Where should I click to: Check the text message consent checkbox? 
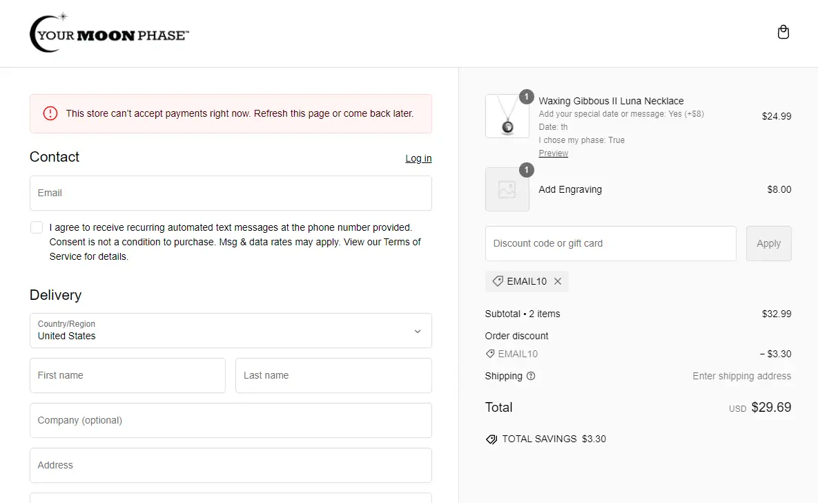tap(37, 227)
